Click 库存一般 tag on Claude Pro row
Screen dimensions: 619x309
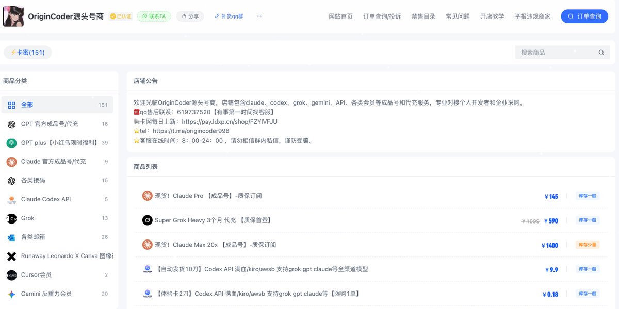pos(588,196)
